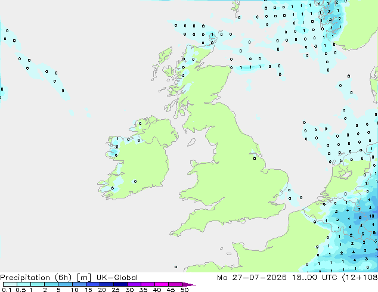Viewport: 378px width, 292px height.
Task: Select legend swatch between 45 and 50
Action: [175, 284]
